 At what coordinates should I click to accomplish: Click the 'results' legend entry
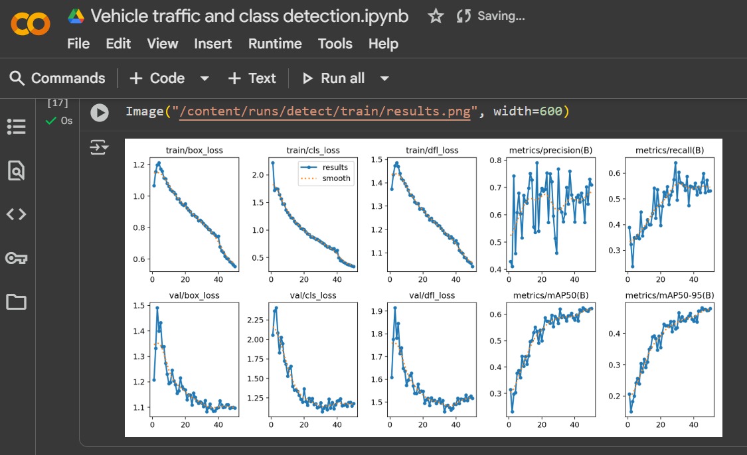tap(325, 167)
